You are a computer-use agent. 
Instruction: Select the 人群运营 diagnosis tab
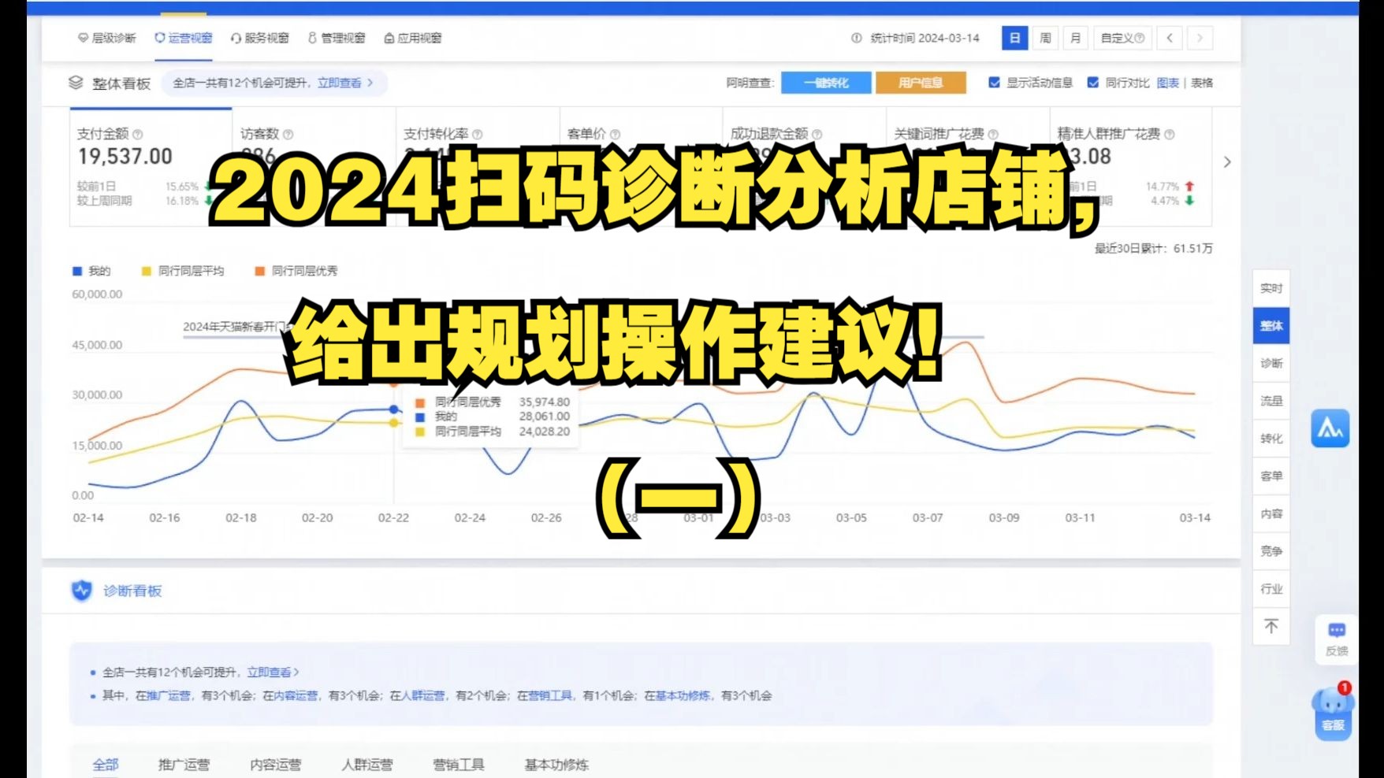367,765
